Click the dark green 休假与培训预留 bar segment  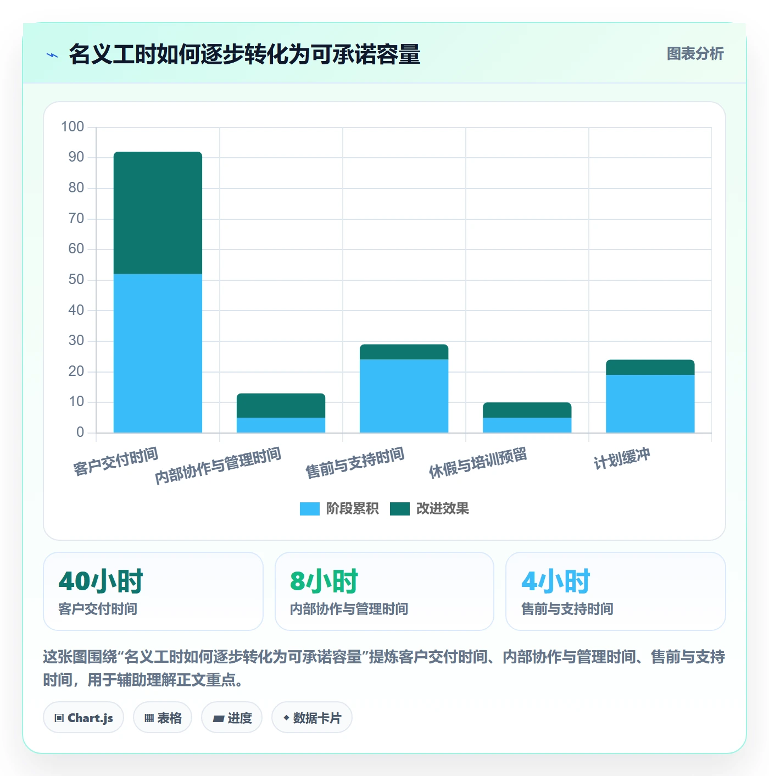[527, 410]
